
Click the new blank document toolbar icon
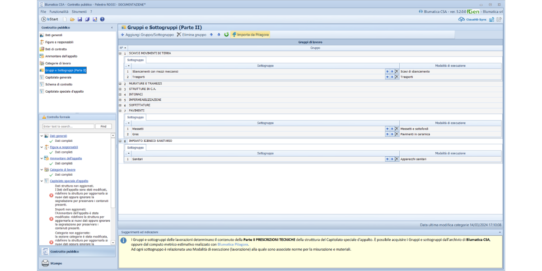(x=65, y=19)
